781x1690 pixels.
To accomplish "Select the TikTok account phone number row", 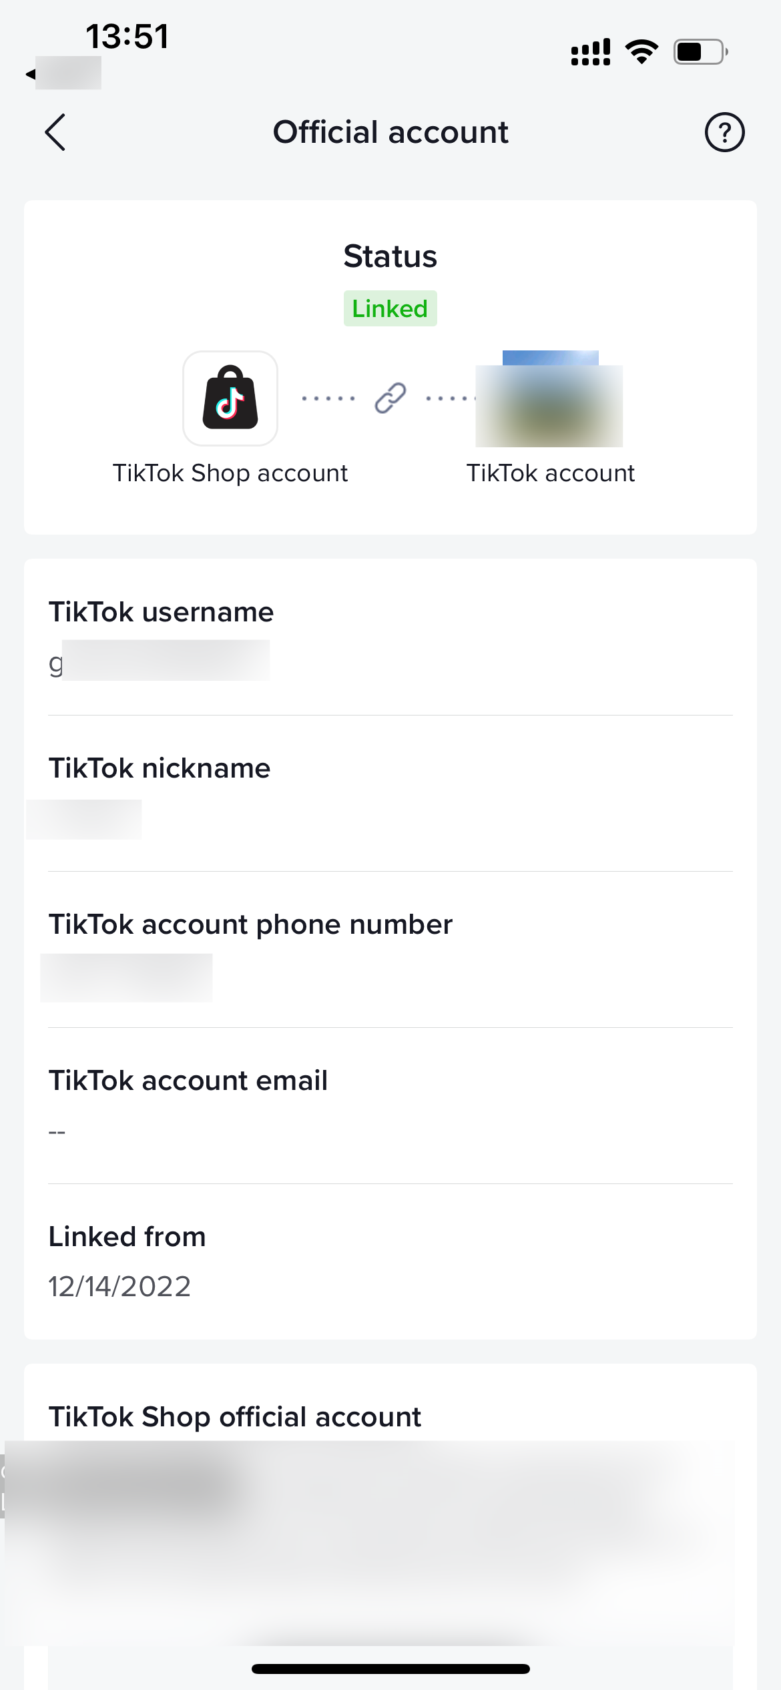I will pos(390,950).
